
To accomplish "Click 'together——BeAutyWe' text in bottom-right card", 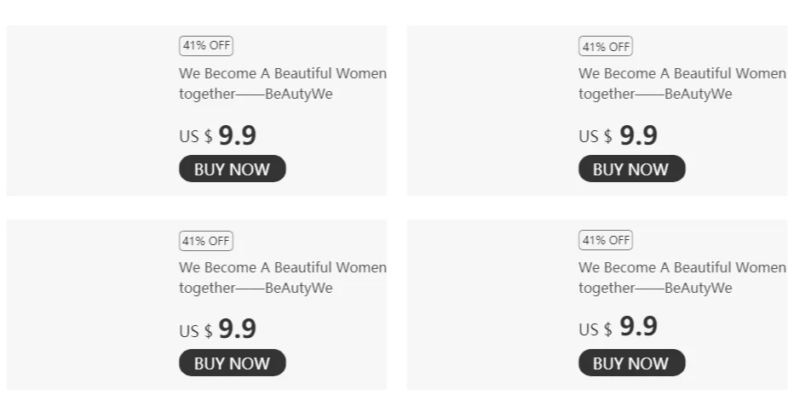I will click(x=655, y=288).
